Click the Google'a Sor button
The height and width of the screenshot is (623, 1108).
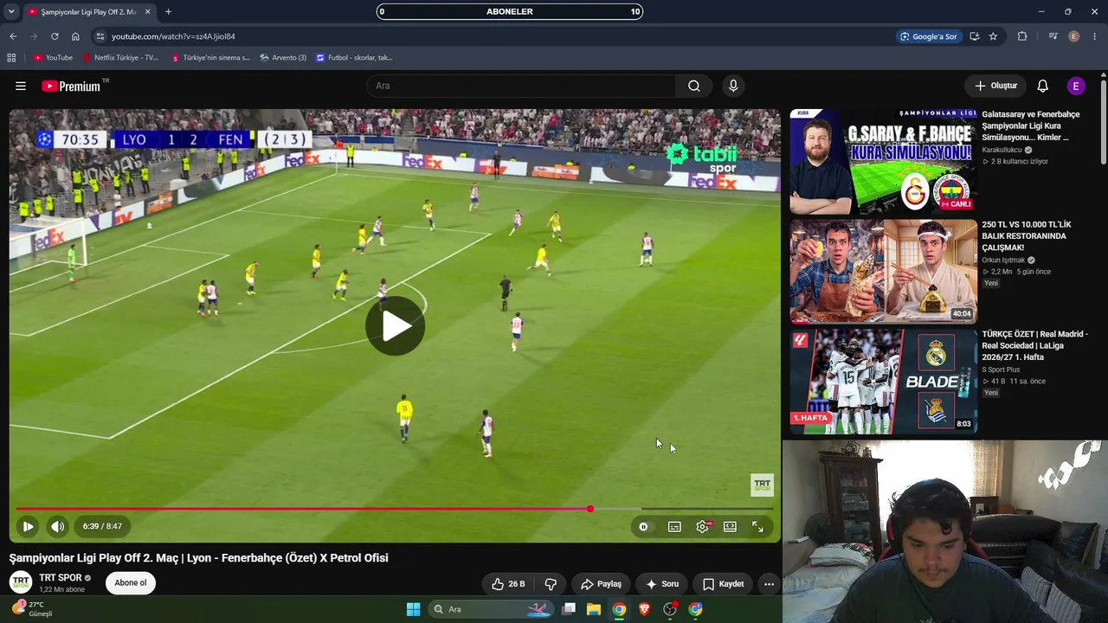(929, 36)
